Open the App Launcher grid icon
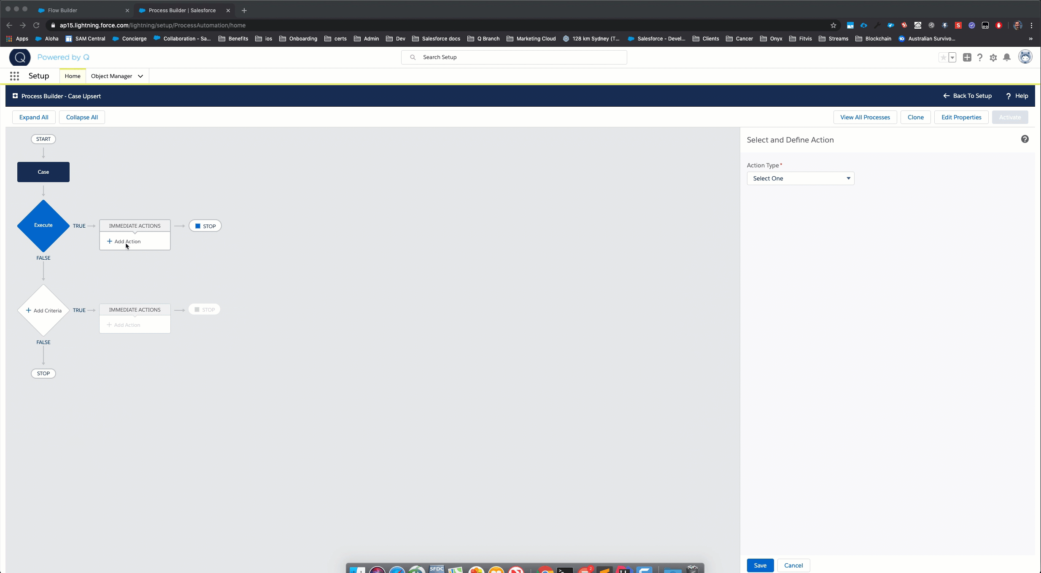 14,76
